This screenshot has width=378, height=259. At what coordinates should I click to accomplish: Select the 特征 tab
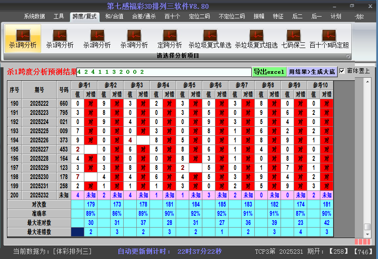coord(278,17)
